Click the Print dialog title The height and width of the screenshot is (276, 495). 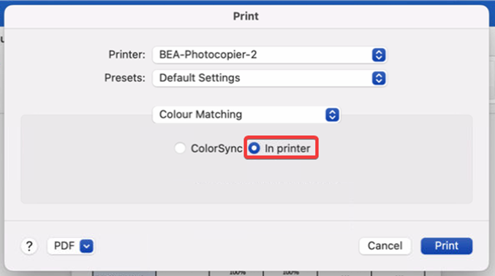(x=246, y=16)
